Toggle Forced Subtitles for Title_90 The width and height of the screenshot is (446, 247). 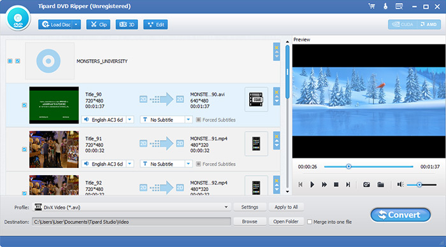(199, 120)
